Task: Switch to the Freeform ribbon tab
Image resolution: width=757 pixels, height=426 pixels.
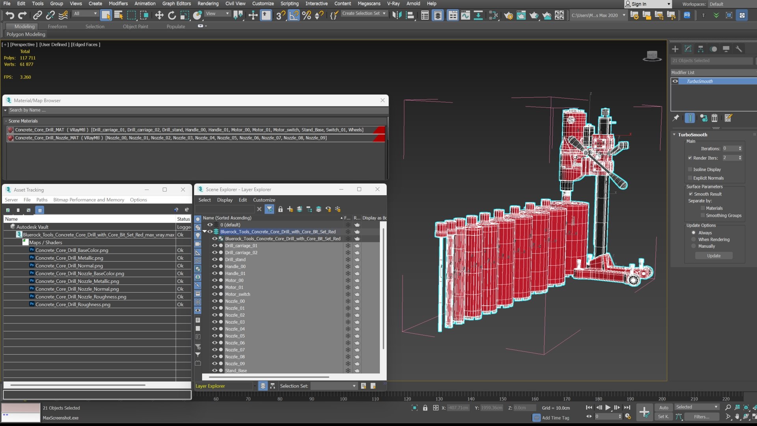Action: [x=58, y=26]
